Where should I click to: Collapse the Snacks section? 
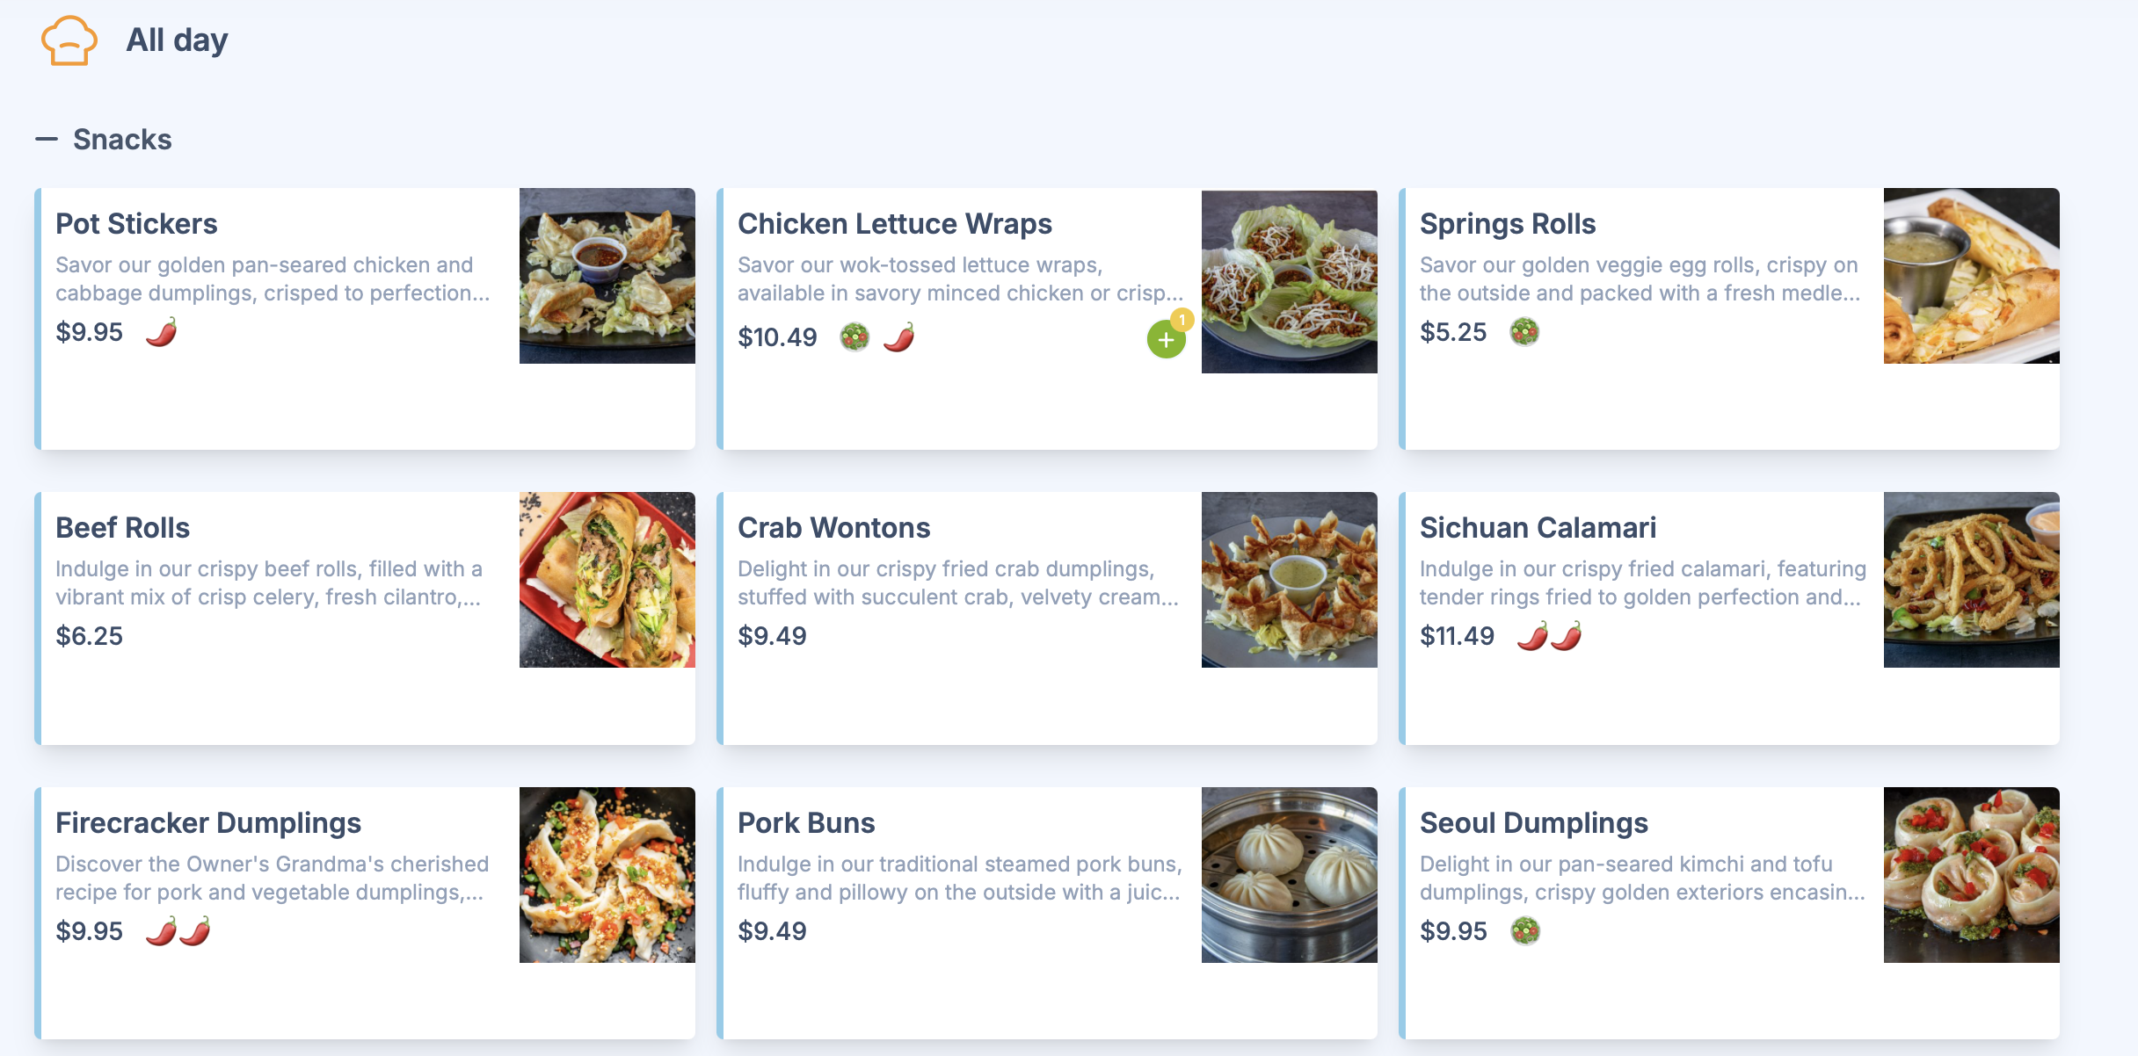(47, 139)
